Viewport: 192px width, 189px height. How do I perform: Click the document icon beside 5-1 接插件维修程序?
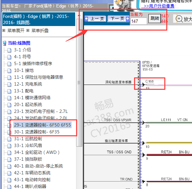coord(9,64)
